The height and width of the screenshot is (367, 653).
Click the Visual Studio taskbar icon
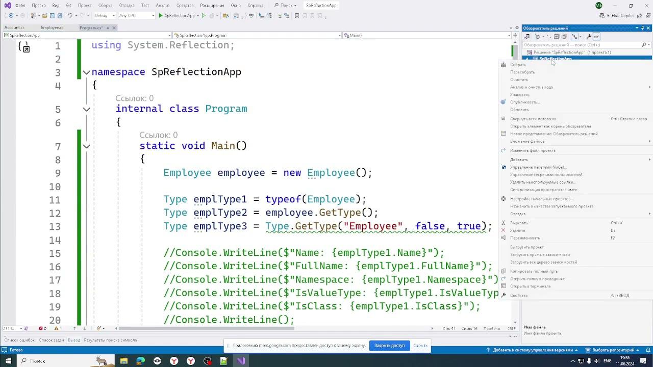(x=241, y=361)
